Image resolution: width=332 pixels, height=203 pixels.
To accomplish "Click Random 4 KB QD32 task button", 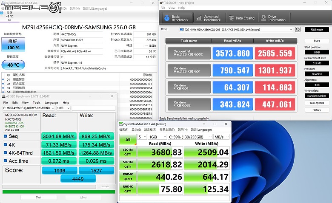I will point(189,104).
